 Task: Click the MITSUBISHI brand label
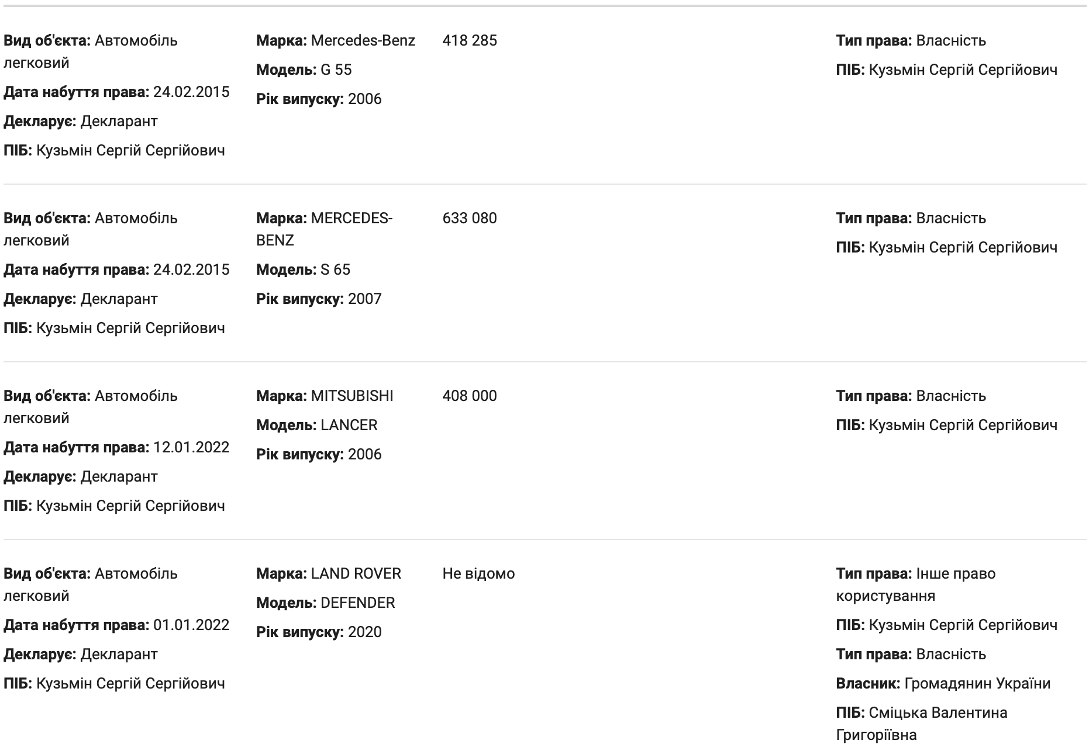click(351, 396)
